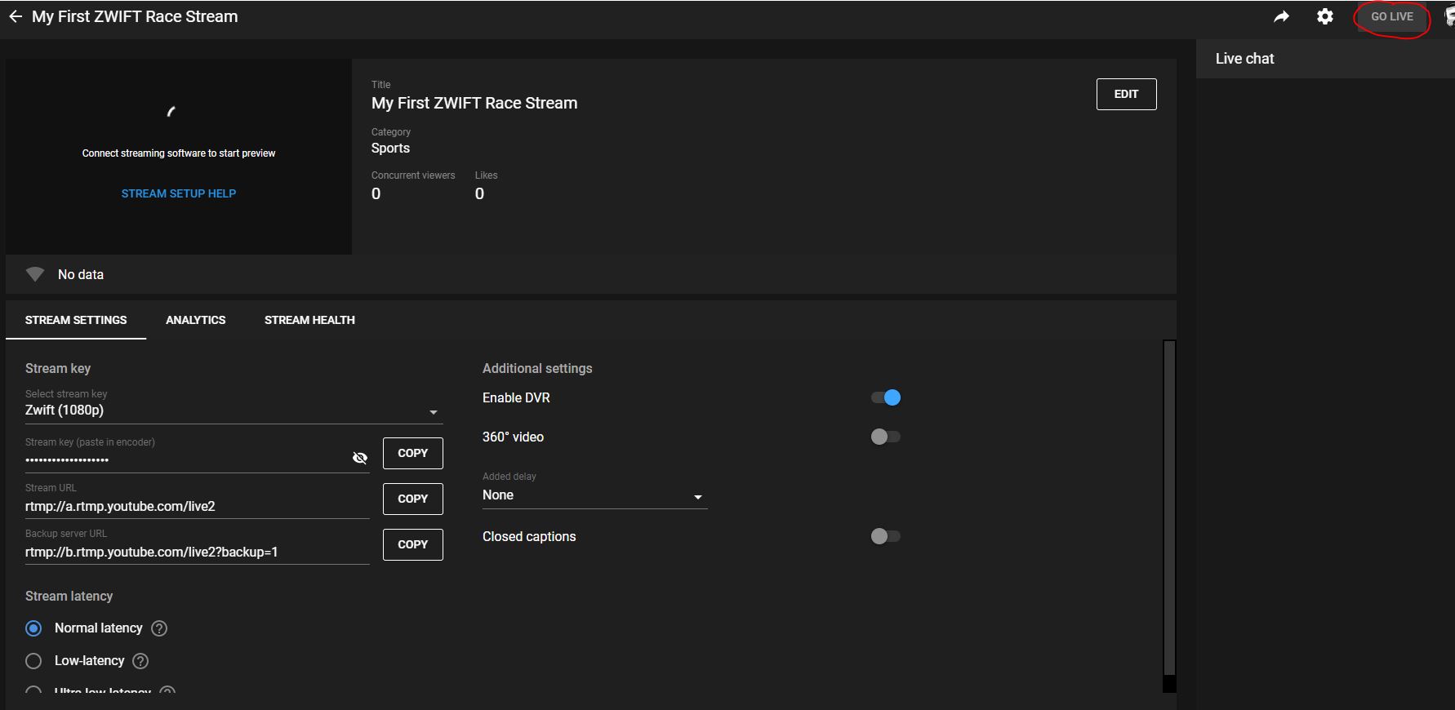1455x710 pixels.
Task: Open Normal latency help icon
Action: click(x=160, y=628)
